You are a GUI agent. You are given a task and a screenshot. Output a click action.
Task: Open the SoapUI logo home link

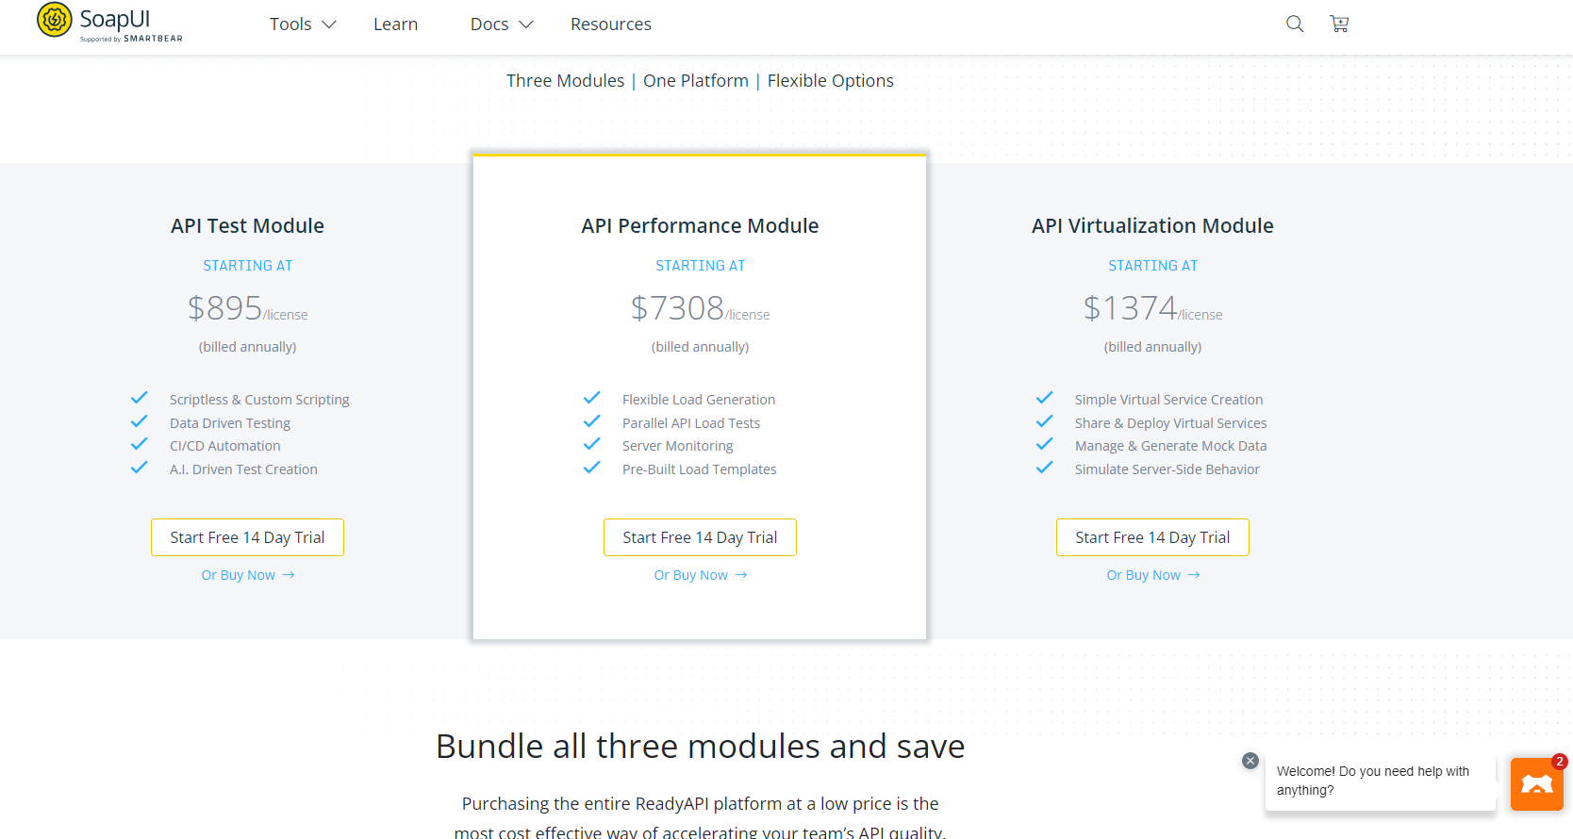coord(109,23)
